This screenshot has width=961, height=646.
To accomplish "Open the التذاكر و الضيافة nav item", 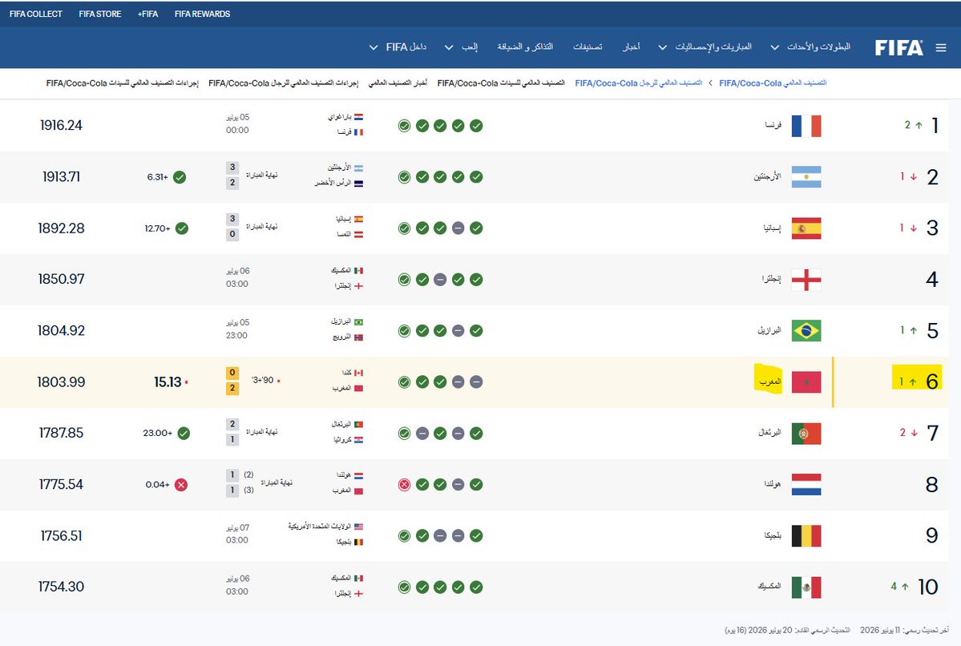I will coord(525,47).
